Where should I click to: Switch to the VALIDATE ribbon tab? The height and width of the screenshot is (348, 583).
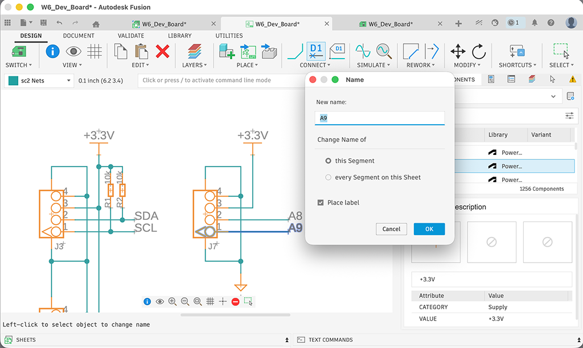(x=131, y=36)
